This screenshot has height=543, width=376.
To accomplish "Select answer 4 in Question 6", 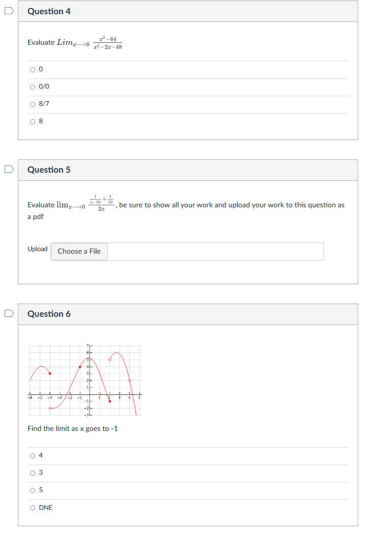I will (32, 455).
